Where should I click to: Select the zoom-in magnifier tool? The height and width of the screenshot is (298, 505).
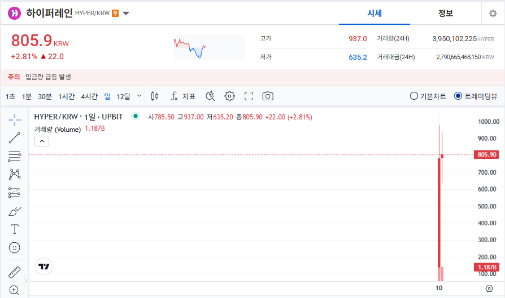tap(14, 290)
